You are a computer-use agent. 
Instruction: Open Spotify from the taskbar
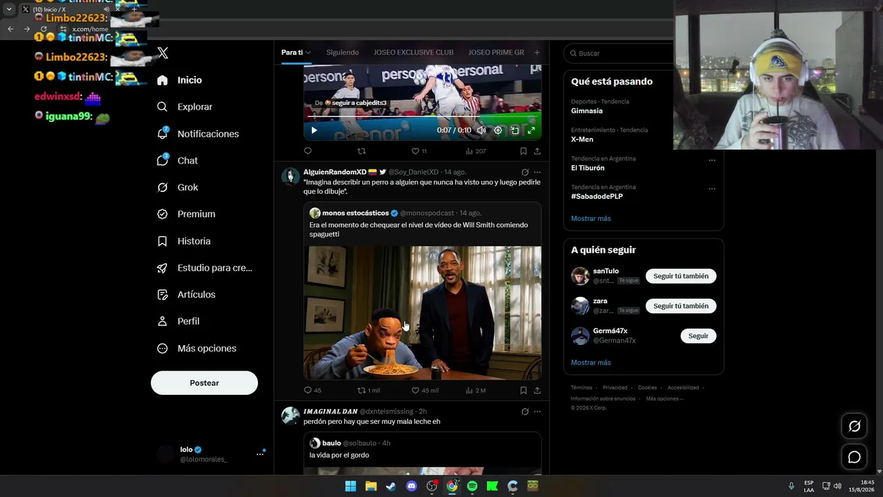point(472,486)
